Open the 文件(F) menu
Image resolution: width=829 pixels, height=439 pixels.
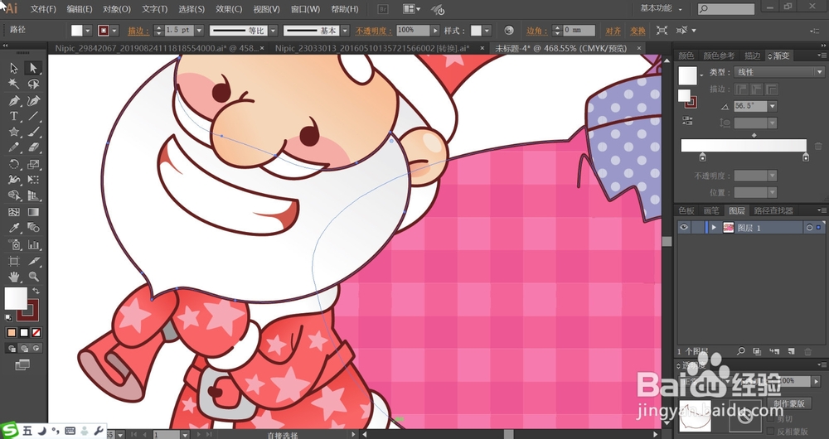[43, 9]
